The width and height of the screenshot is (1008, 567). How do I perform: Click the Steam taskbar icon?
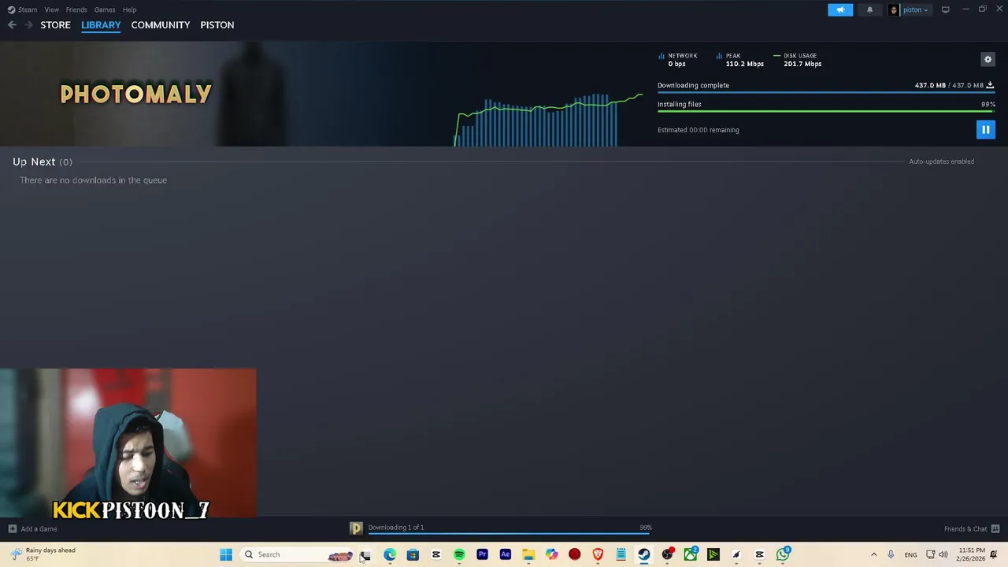(x=644, y=554)
